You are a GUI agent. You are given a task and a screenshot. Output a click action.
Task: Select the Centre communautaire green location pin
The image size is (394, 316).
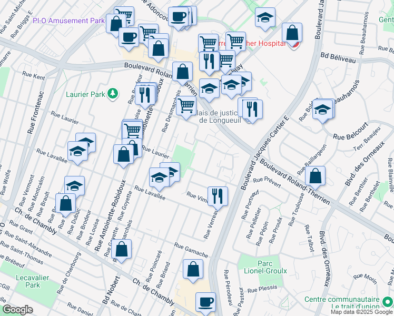(x=388, y=301)
